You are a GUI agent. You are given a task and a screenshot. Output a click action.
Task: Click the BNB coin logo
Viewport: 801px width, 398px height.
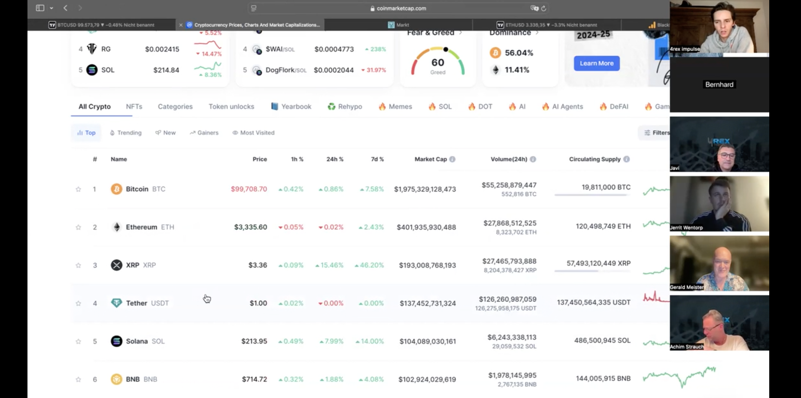(x=116, y=379)
